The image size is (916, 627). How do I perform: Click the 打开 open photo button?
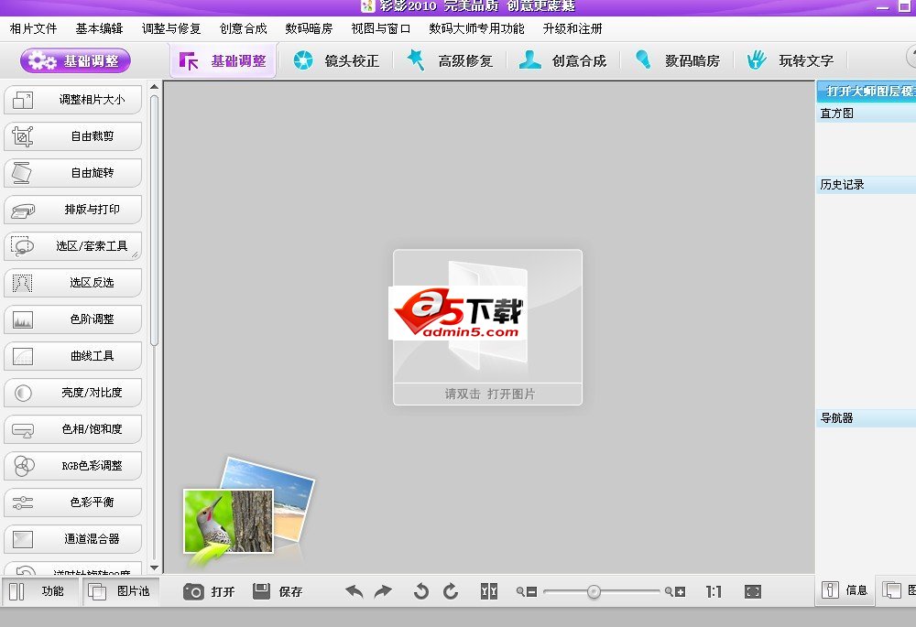[x=210, y=592]
